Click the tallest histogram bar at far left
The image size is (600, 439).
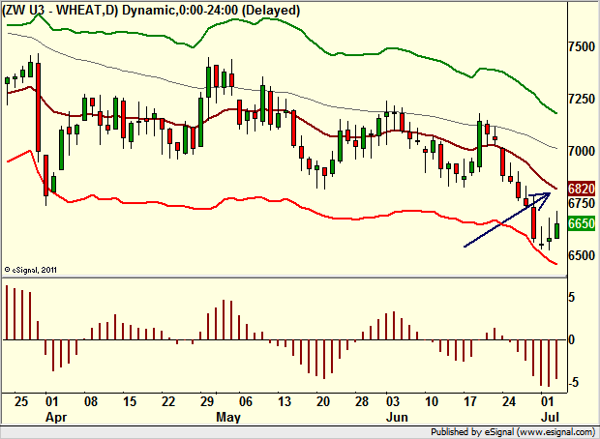(x=7, y=312)
